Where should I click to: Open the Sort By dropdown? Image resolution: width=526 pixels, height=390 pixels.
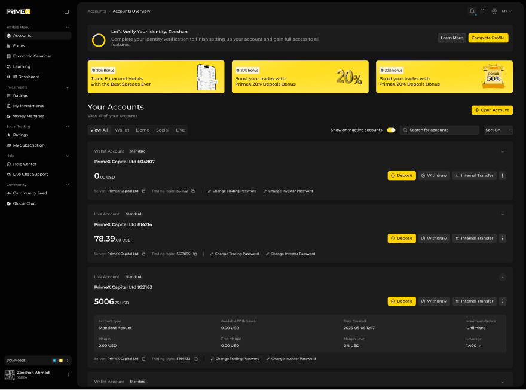coord(498,130)
